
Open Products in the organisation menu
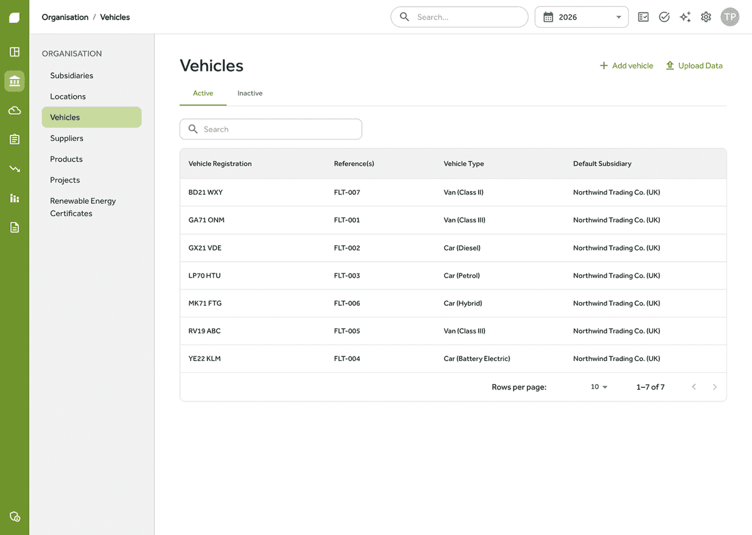(x=91, y=159)
